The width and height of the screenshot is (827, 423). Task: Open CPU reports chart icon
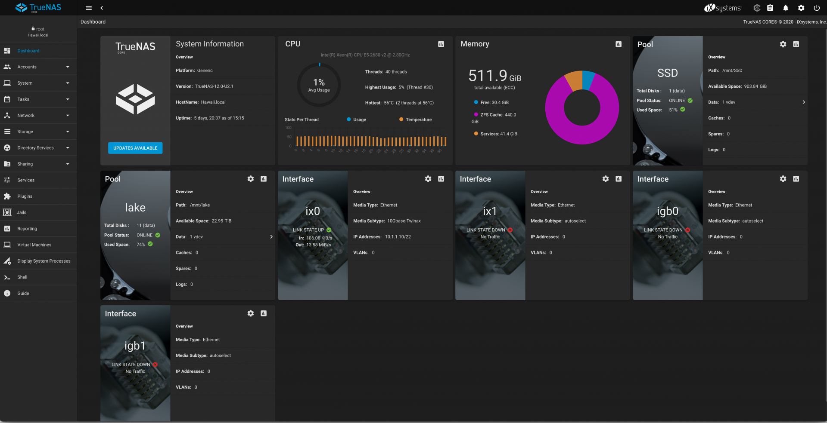point(441,44)
